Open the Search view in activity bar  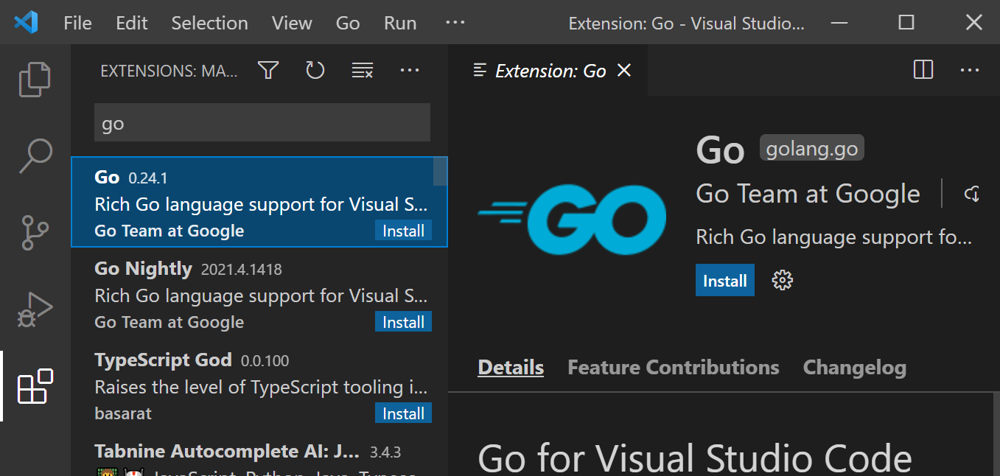[x=35, y=155]
